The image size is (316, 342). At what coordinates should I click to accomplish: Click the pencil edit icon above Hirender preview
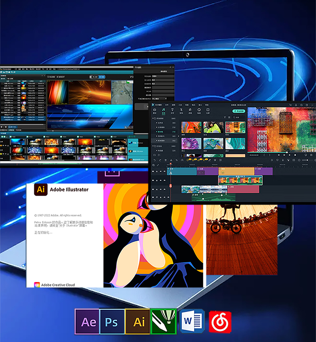[x=131, y=77]
